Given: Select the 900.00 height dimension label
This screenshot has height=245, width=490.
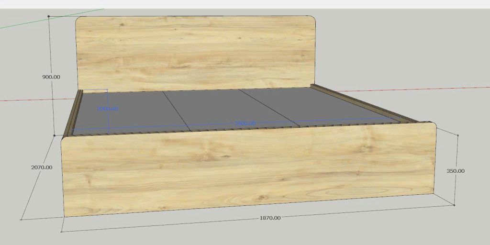Looking at the screenshot, I should (x=51, y=77).
